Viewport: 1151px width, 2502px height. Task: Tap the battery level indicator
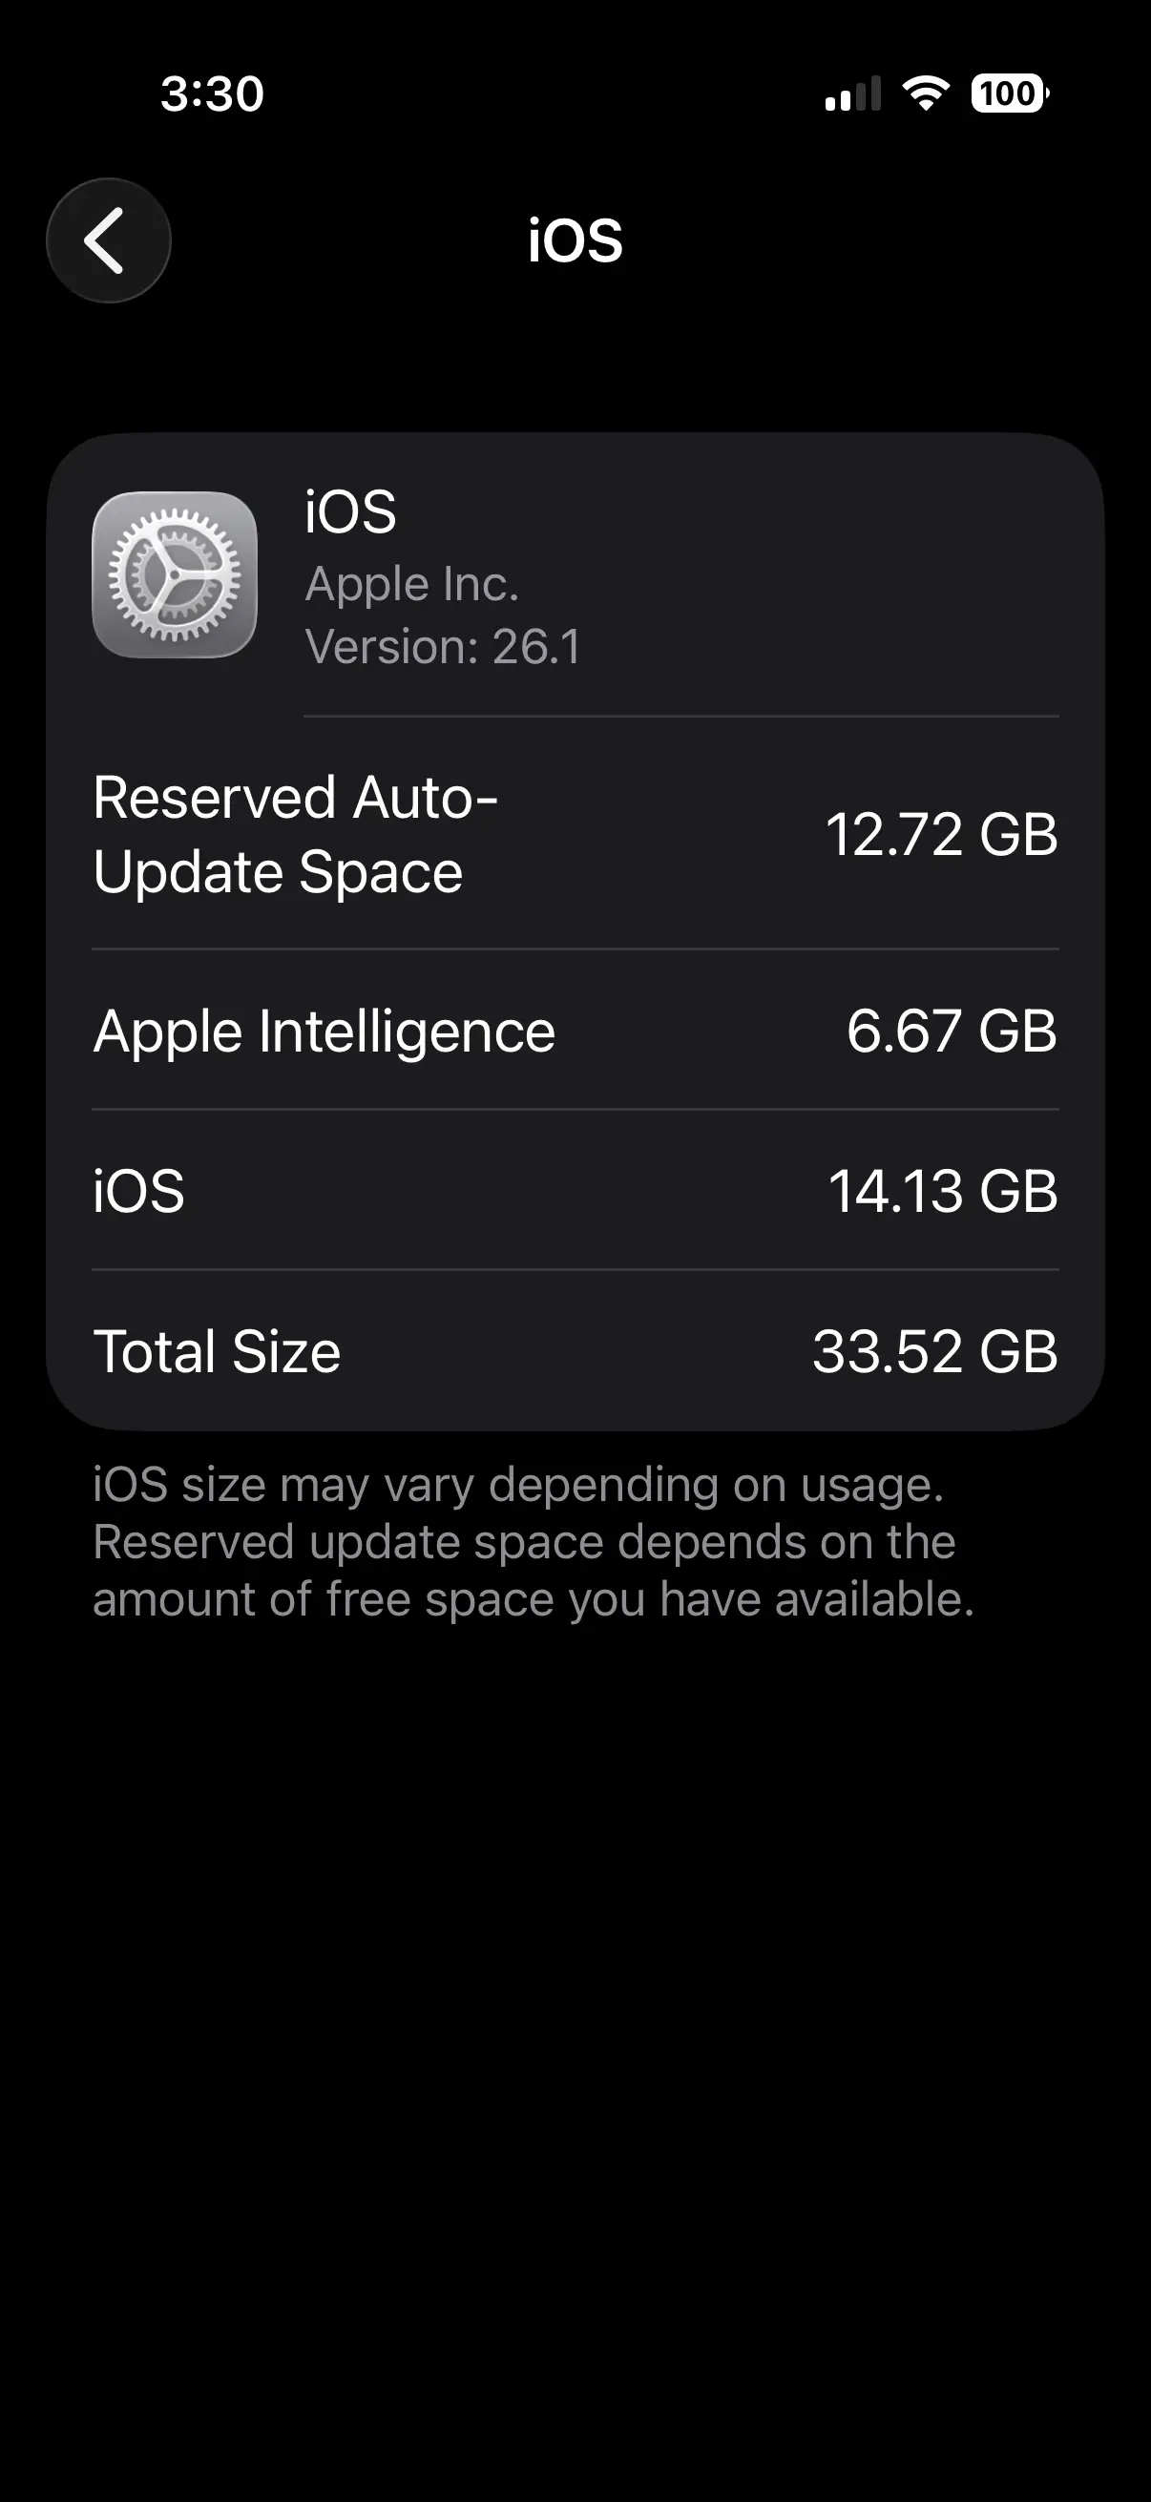pyautogui.click(x=1009, y=94)
